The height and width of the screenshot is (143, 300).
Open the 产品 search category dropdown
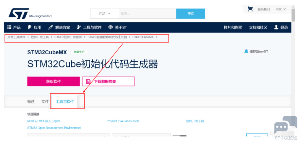click(104, 14)
